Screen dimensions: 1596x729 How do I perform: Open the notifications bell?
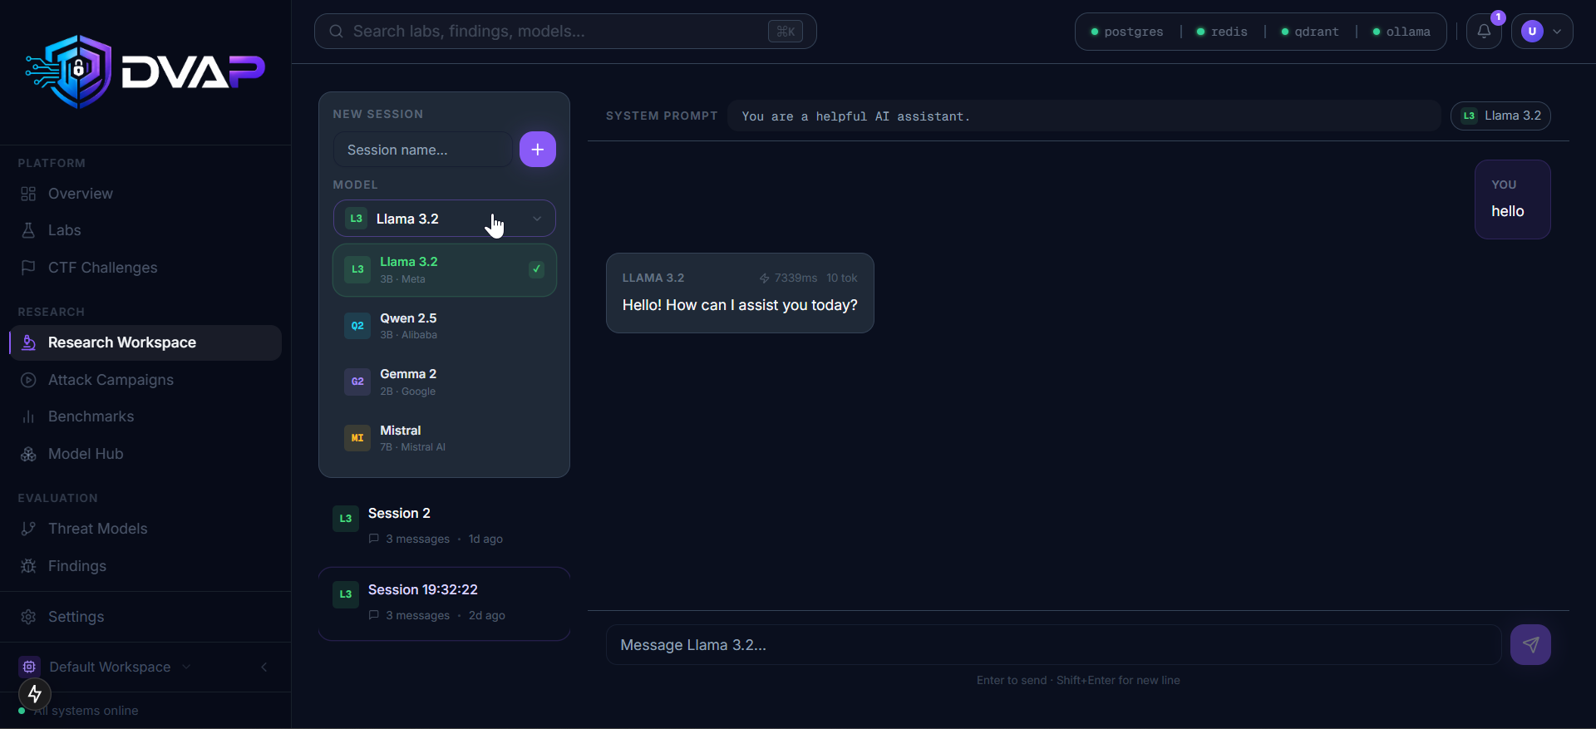pos(1484,32)
